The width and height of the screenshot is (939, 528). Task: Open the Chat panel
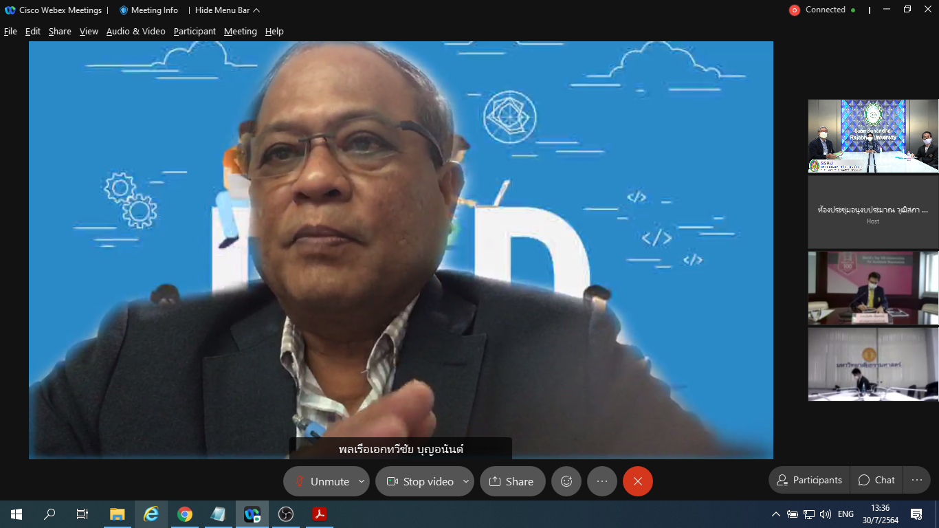[876, 480]
